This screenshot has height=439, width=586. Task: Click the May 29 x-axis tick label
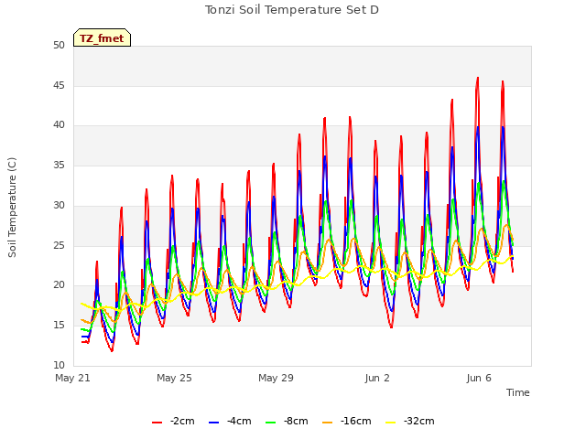pos(276,378)
